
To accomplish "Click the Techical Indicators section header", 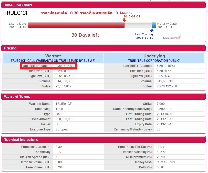I will pos(103,140).
